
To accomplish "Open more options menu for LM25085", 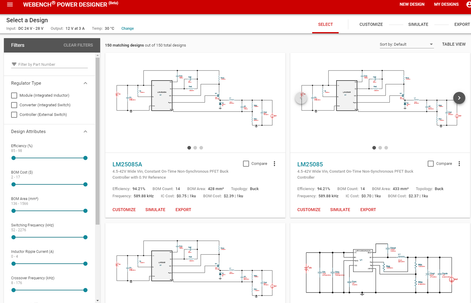I will (459, 164).
